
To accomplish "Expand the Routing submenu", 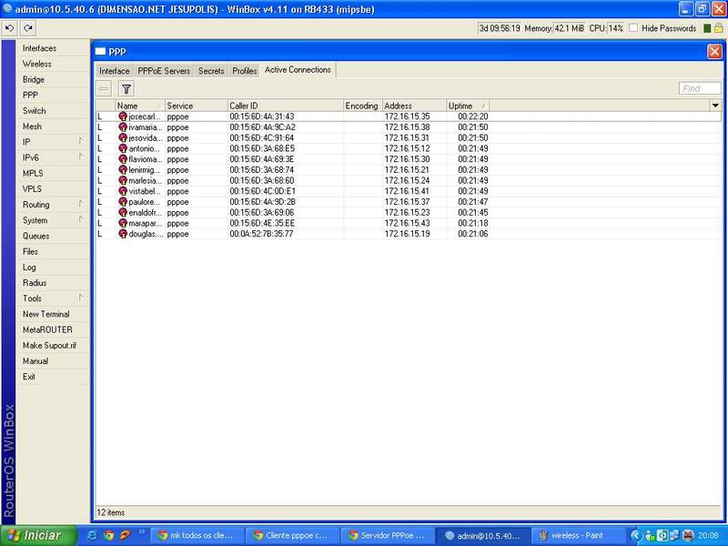I will pos(81,204).
